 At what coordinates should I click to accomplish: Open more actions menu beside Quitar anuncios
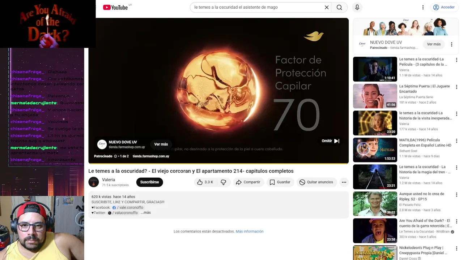[x=344, y=182]
